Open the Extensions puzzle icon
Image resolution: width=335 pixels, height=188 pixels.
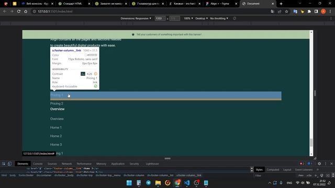[x=309, y=11]
